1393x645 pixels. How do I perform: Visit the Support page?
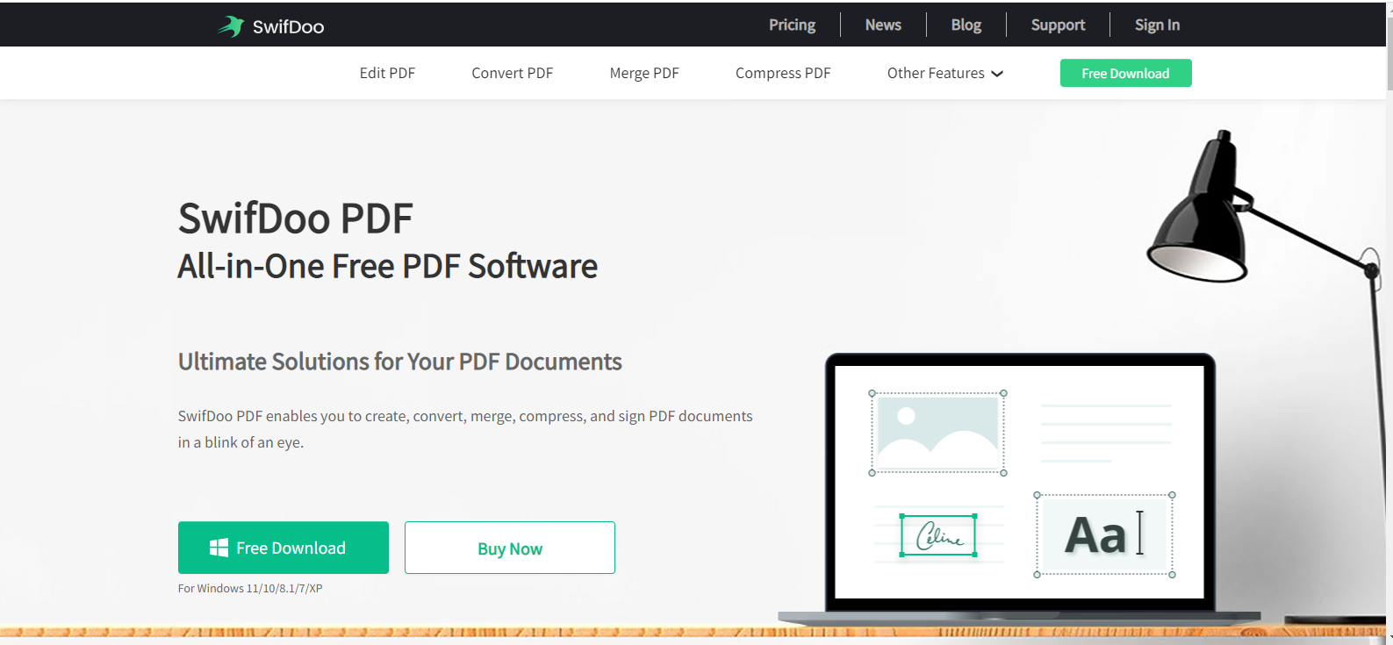click(x=1058, y=25)
